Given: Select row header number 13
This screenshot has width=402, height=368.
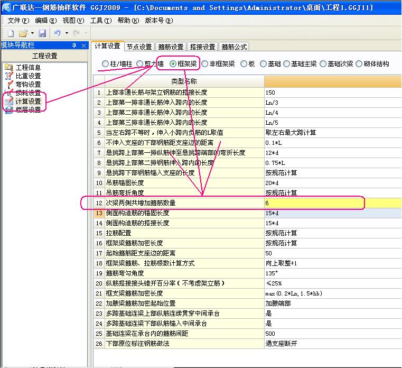Looking at the screenshot, I should pyautogui.click(x=99, y=213).
